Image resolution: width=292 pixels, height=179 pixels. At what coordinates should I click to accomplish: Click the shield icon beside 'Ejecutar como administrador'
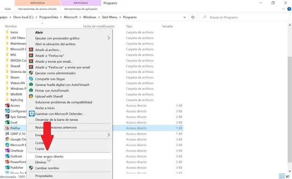point(31,73)
